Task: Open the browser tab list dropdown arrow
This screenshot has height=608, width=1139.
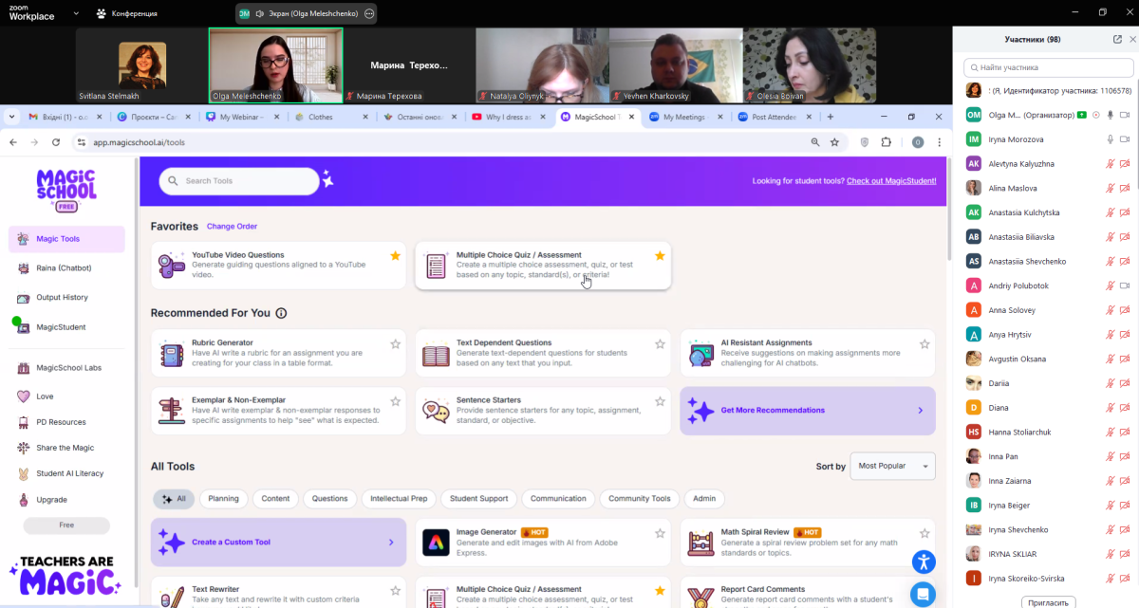Action: click(x=11, y=117)
